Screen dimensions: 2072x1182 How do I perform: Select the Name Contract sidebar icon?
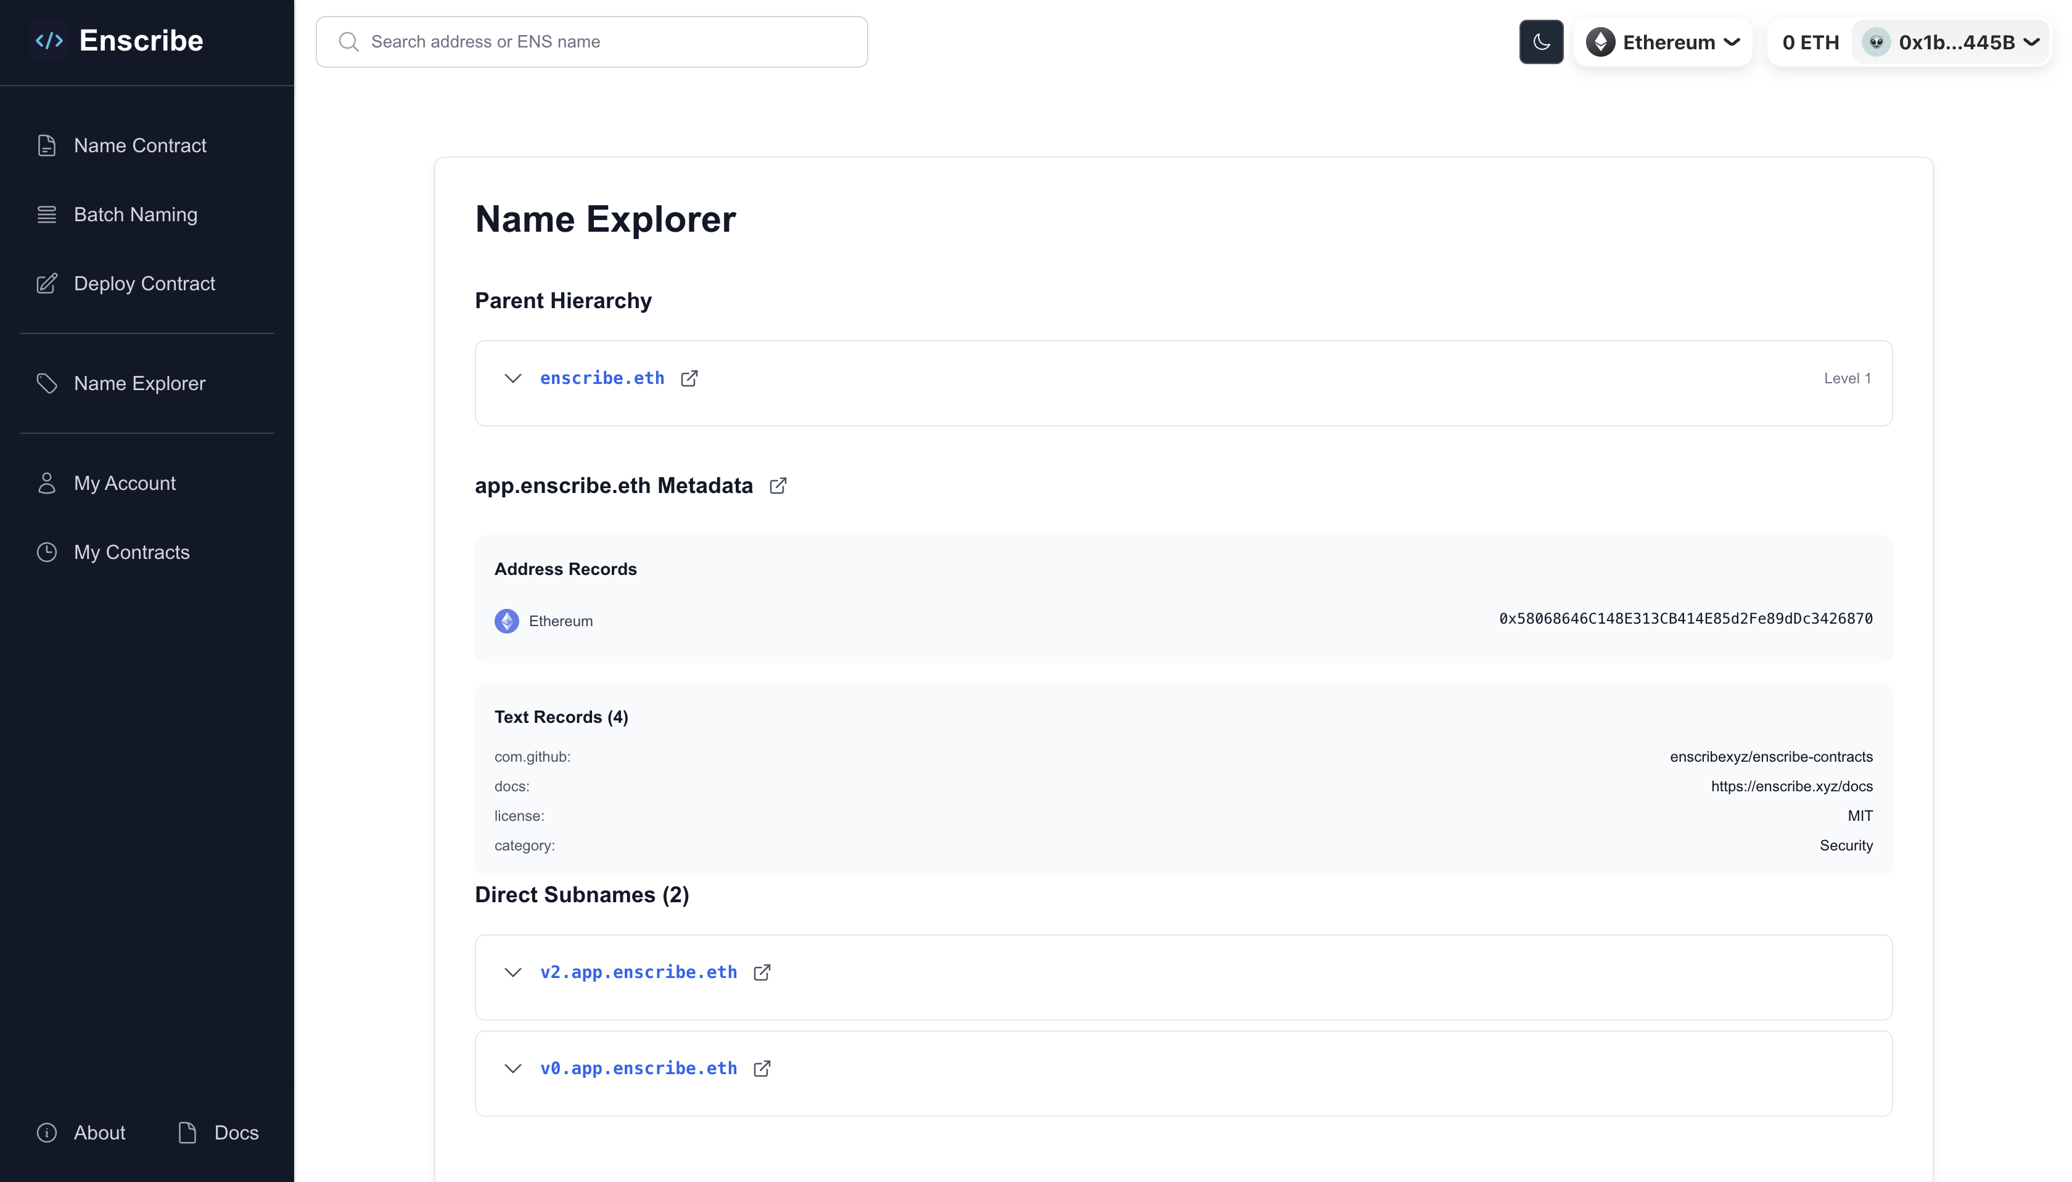pos(46,145)
